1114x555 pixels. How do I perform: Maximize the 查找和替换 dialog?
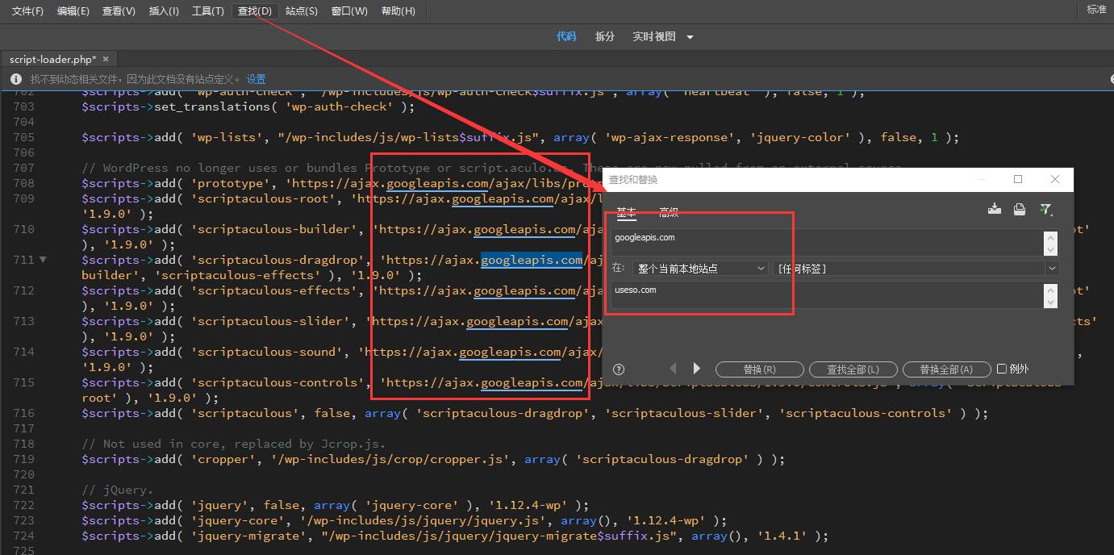(1018, 179)
